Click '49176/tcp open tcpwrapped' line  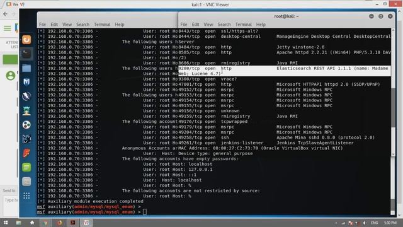point(213,122)
